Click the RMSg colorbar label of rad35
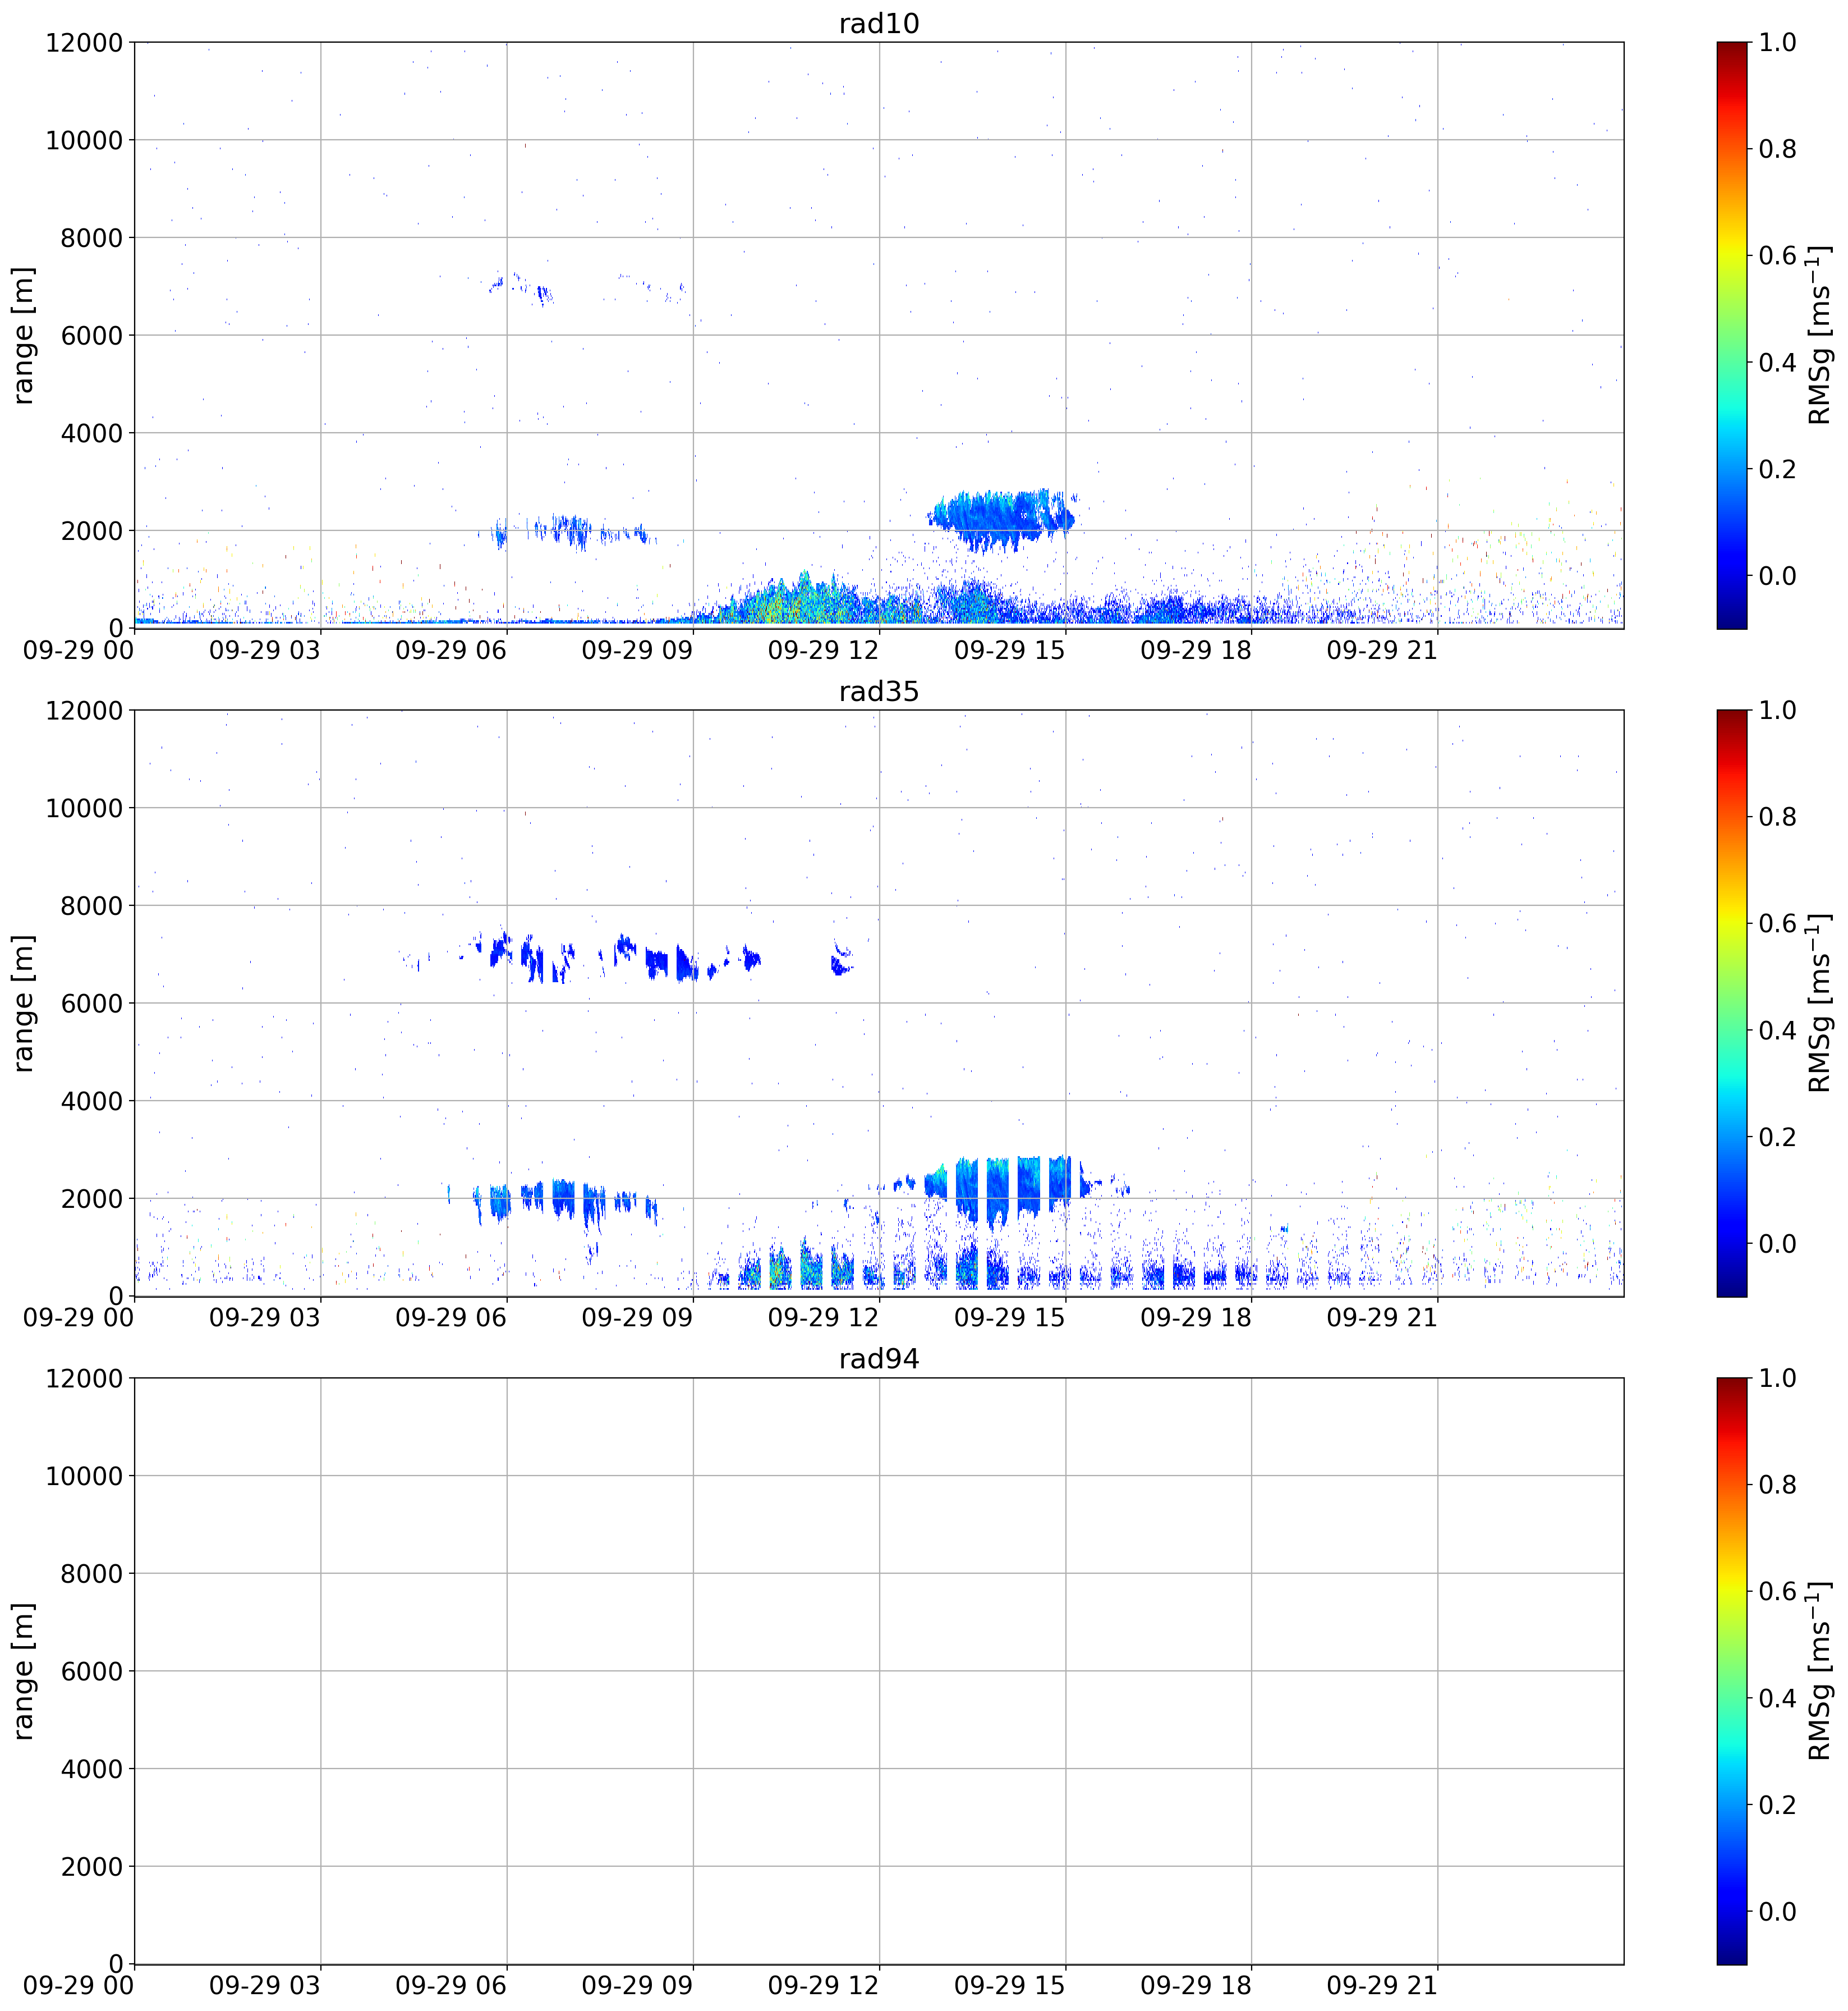The width and height of the screenshot is (1848, 2011). pyautogui.click(x=1820, y=1002)
